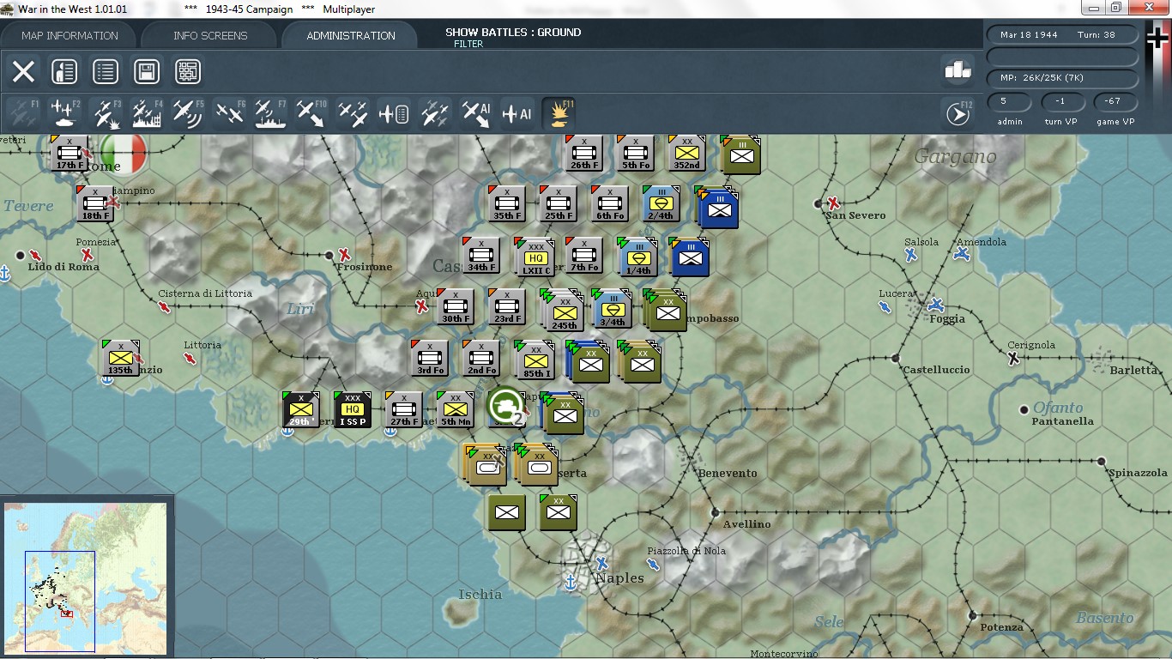Viewport: 1172px width, 659px height.
Task: Select the 352nd infantry division counter
Action: 687,153
